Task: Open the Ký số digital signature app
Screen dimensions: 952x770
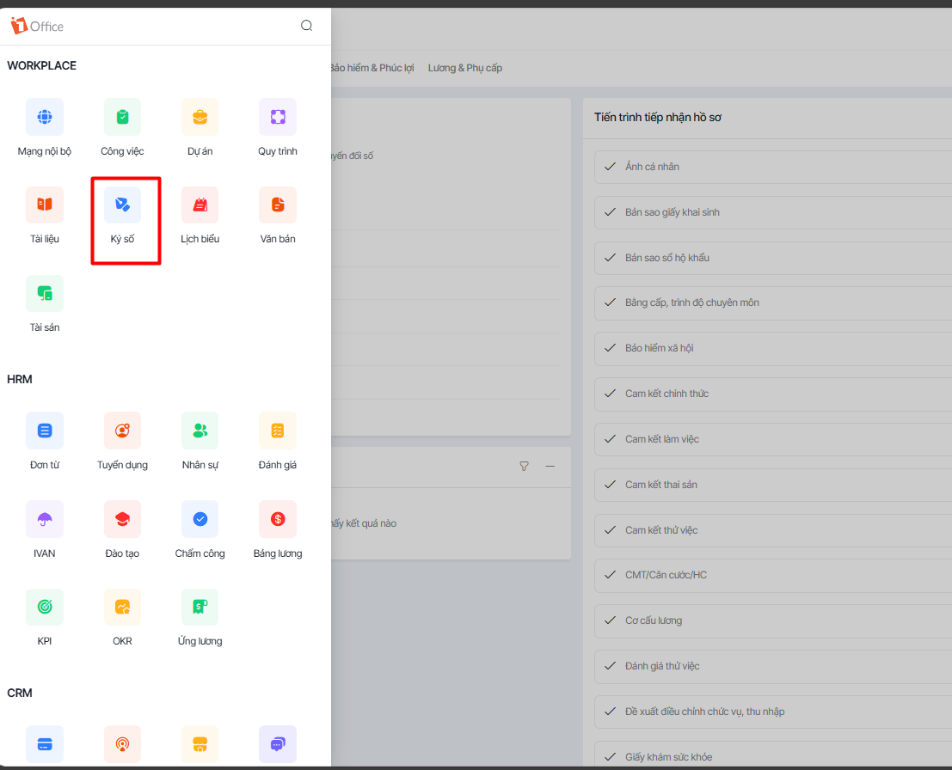Action: (122, 205)
